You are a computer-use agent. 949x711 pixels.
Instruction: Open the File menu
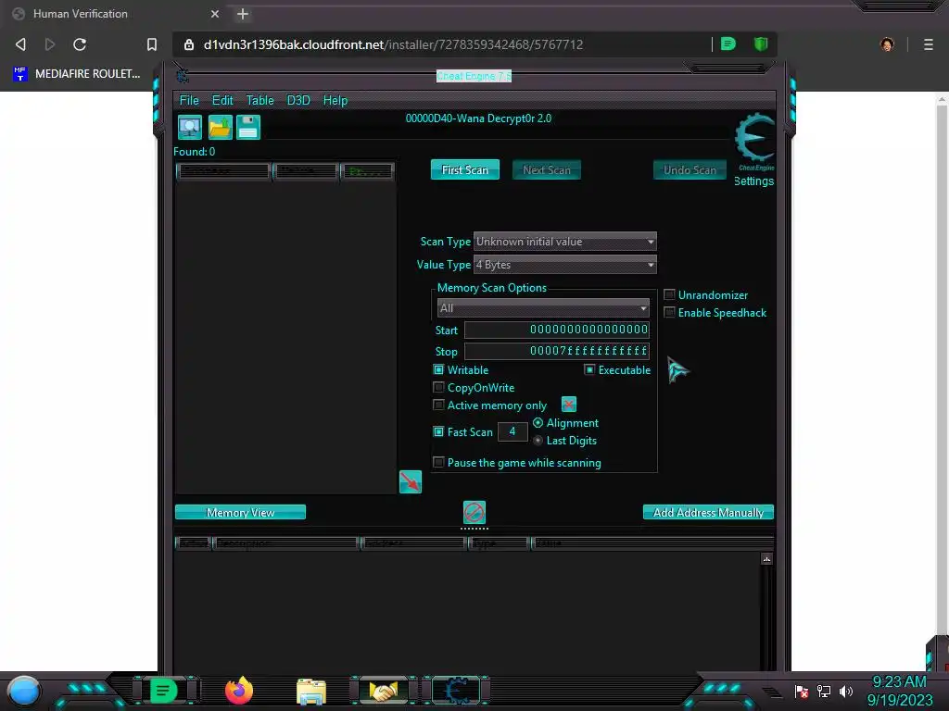[189, 100]
